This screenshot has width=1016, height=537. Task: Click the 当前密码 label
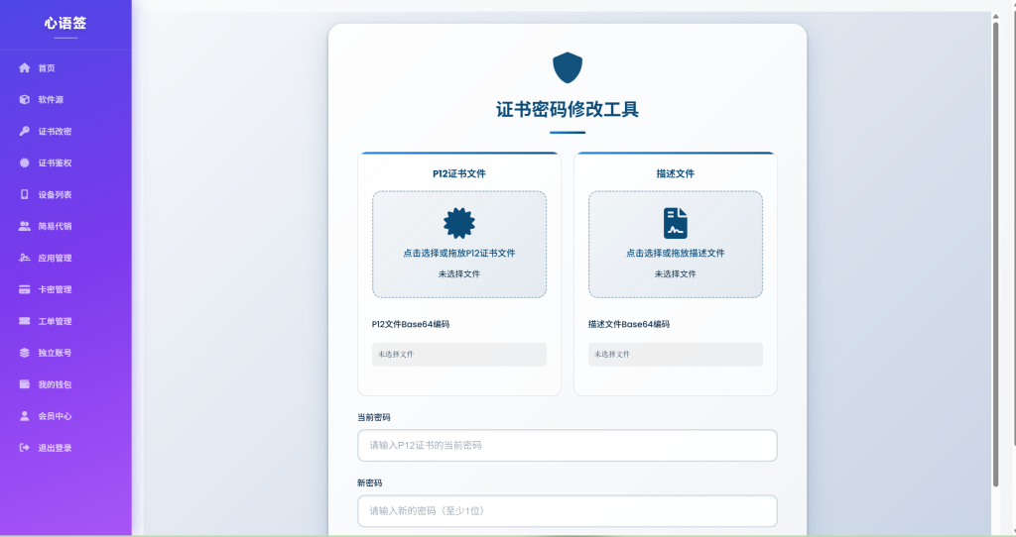tap(374, 417)
